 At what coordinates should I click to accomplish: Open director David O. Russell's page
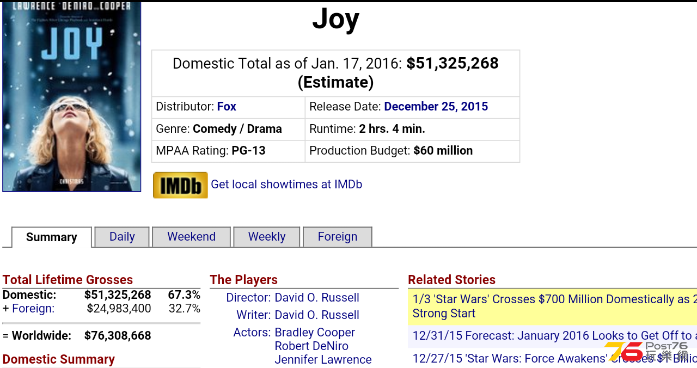tap(317, 298)
